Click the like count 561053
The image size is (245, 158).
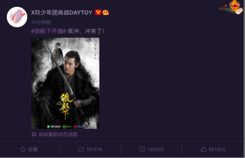(x=217, y=149)
